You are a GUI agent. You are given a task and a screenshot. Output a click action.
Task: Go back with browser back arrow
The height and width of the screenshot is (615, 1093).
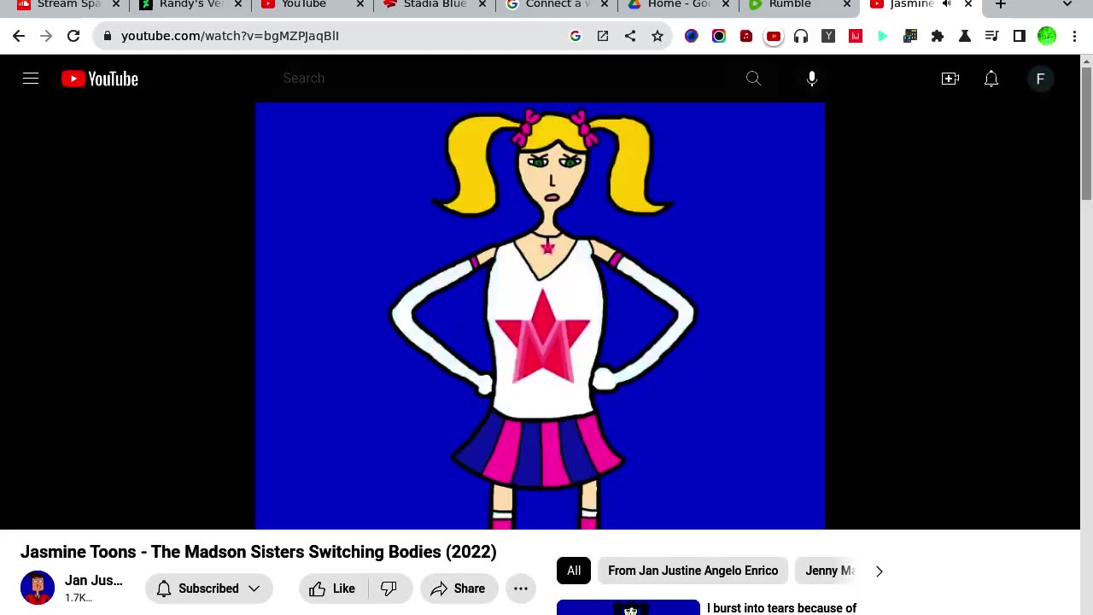19,36
